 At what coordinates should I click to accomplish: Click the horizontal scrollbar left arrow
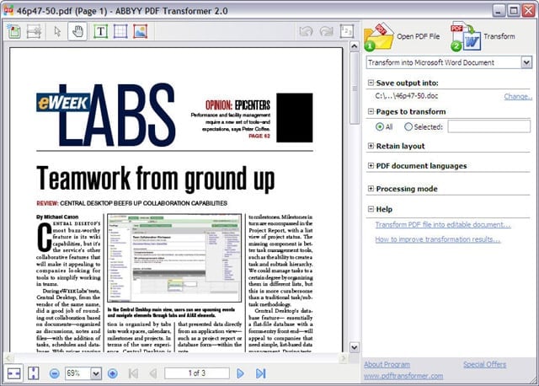click(9, 358)
